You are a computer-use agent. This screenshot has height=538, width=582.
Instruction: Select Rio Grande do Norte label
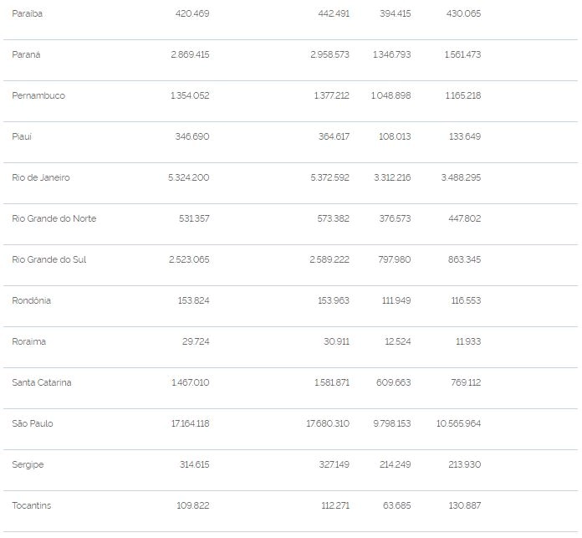[54, 218]
